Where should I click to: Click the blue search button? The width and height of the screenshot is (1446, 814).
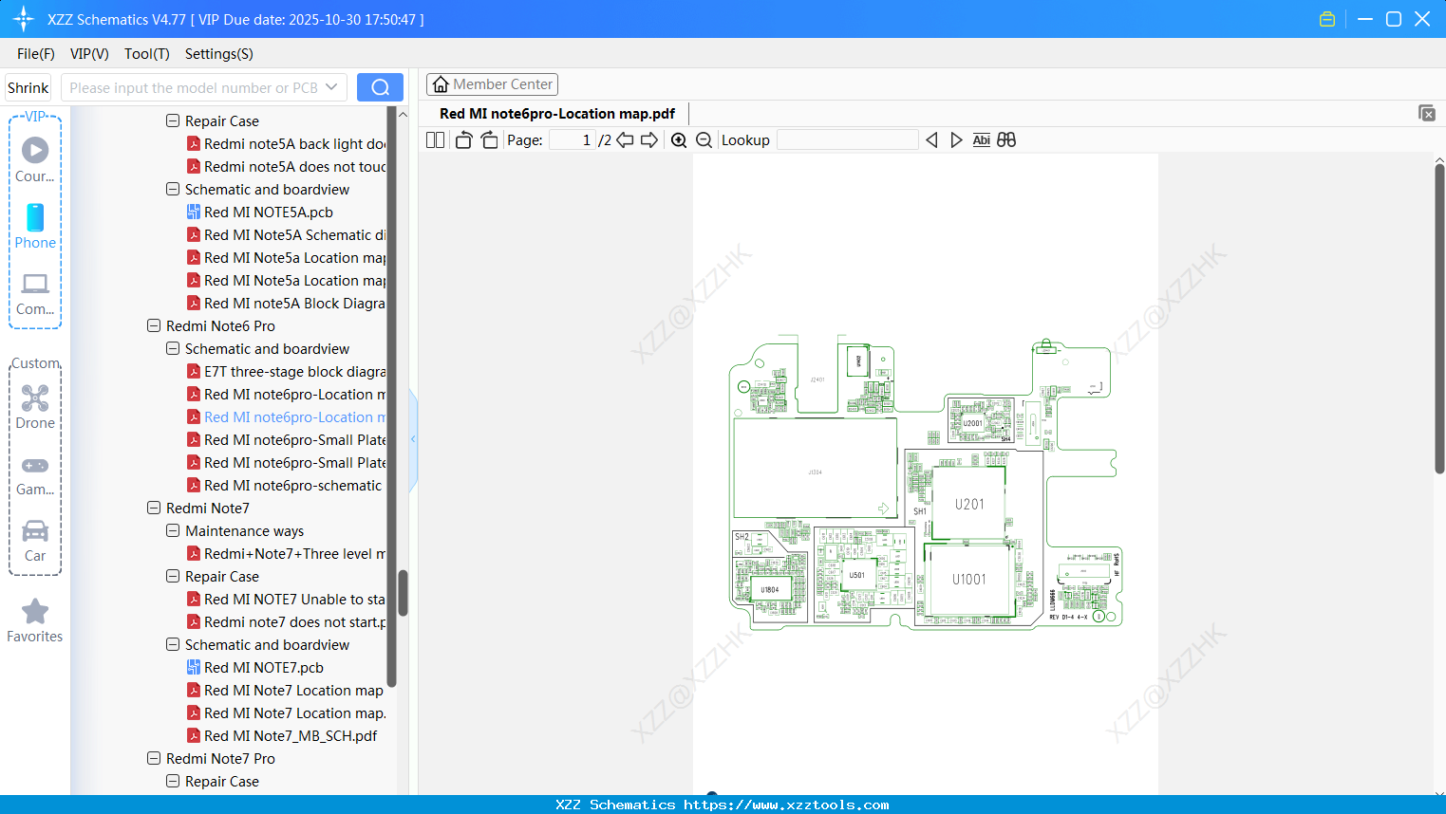[x=380, y=87]
